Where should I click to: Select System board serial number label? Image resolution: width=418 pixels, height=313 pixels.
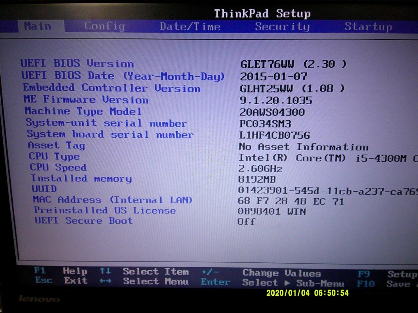pyautogui.click(x=110, y=134)
